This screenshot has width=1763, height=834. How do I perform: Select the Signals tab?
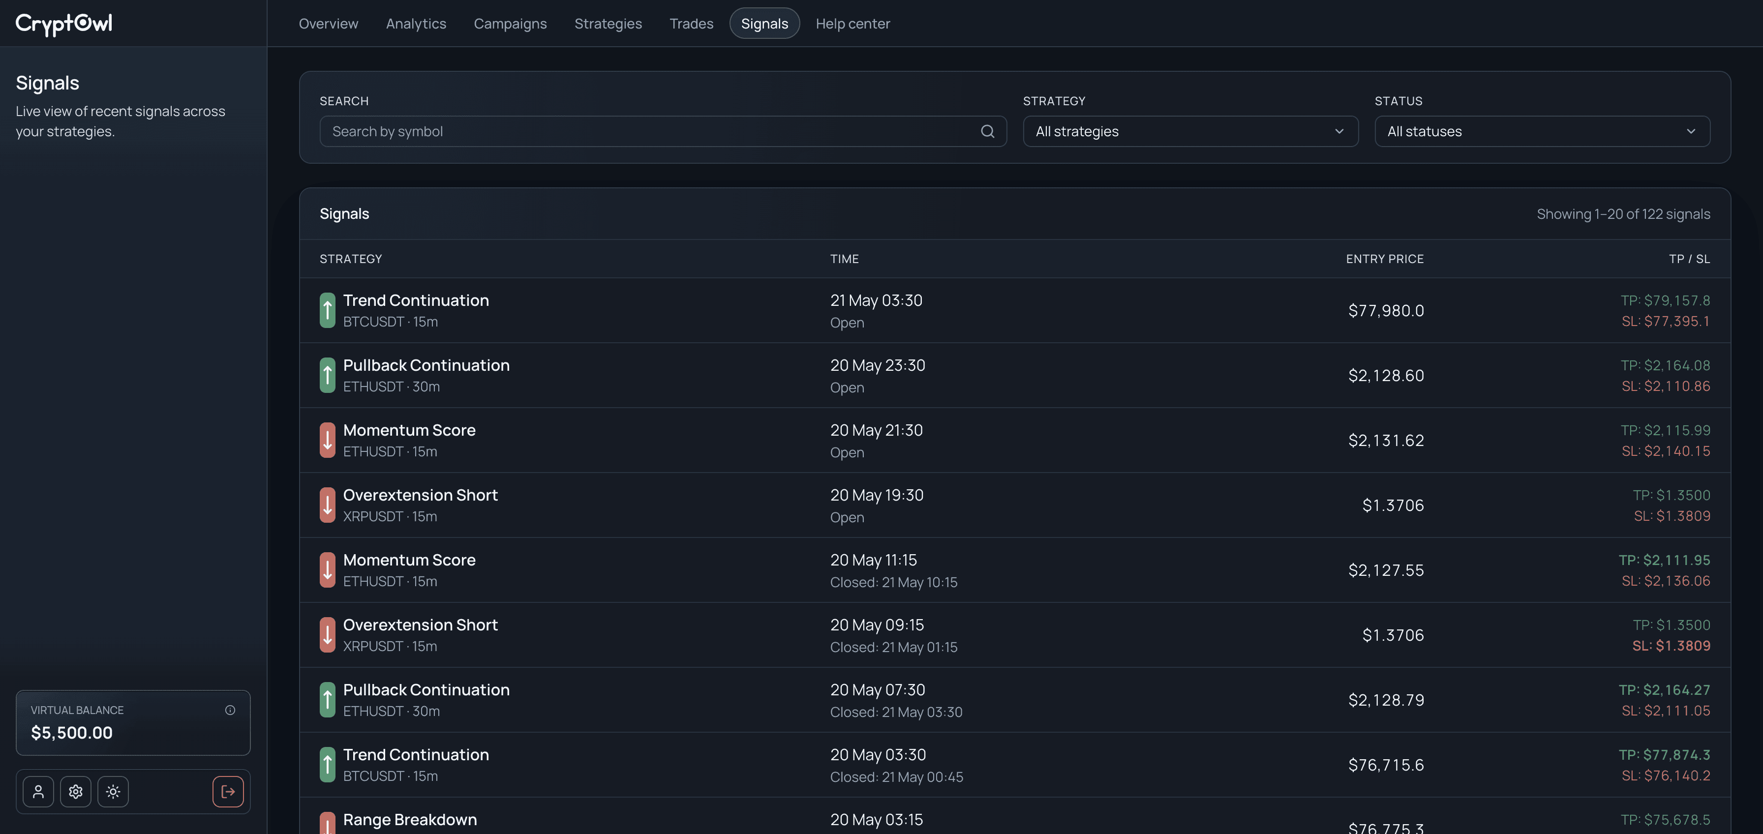[x=764, y=23]
